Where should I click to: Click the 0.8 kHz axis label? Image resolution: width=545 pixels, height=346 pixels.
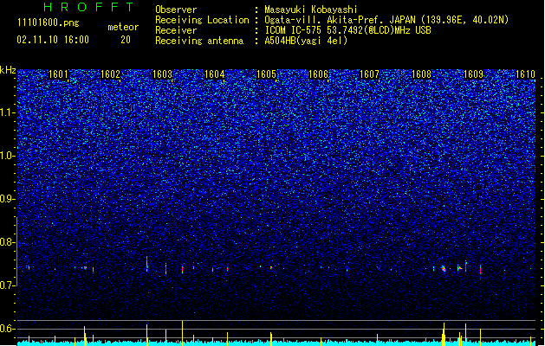point(8,242)
